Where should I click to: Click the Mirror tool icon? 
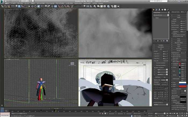(88, 6)
